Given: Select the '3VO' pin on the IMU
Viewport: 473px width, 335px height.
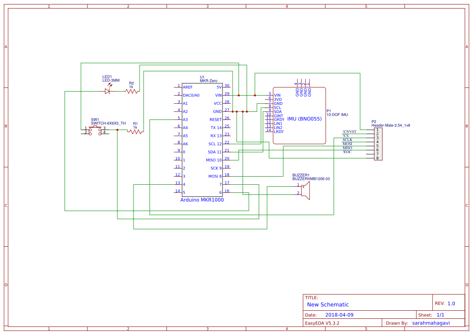Looking at the screenshot, I should point(278,99).
